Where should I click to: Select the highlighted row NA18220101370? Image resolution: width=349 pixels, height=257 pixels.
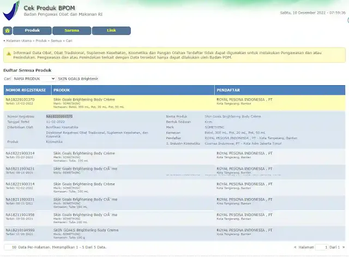point(174,103)
